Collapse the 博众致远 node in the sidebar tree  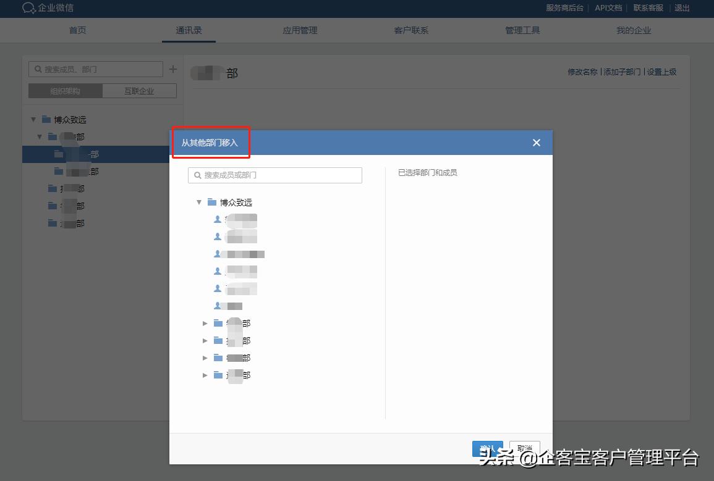coord(33,119)
